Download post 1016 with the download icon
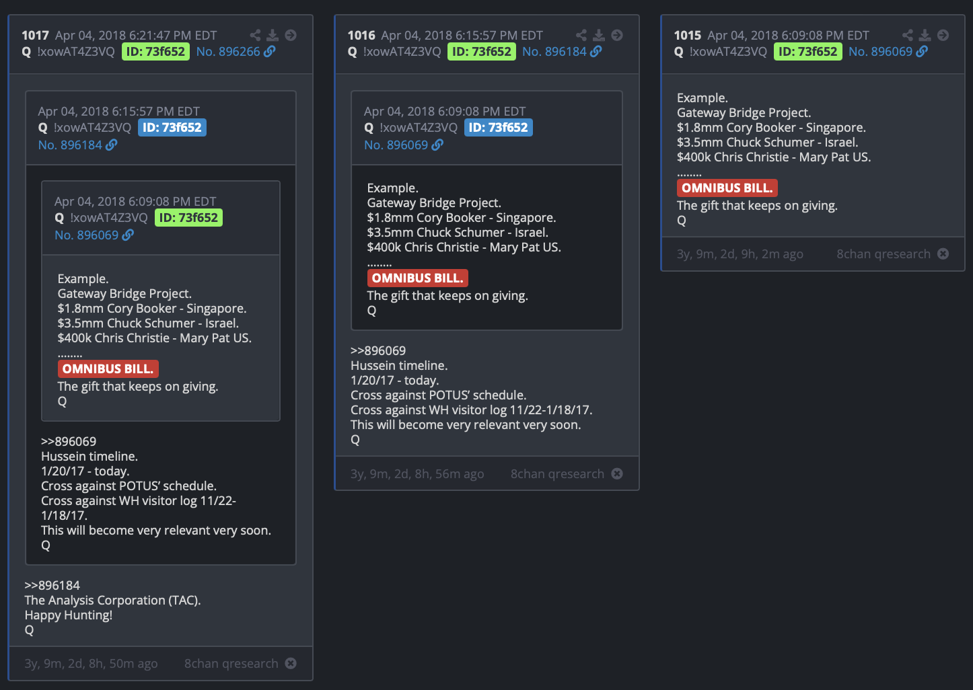 [599, 35]
